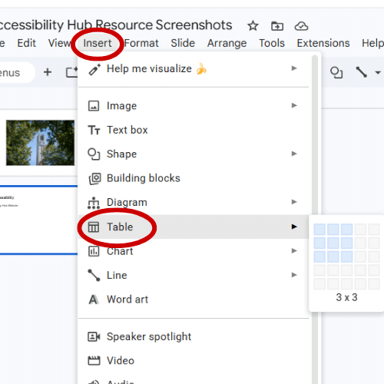The image size is (384, 384).
Task: Choose Building blocks from the menu
Action: [194, 178]
